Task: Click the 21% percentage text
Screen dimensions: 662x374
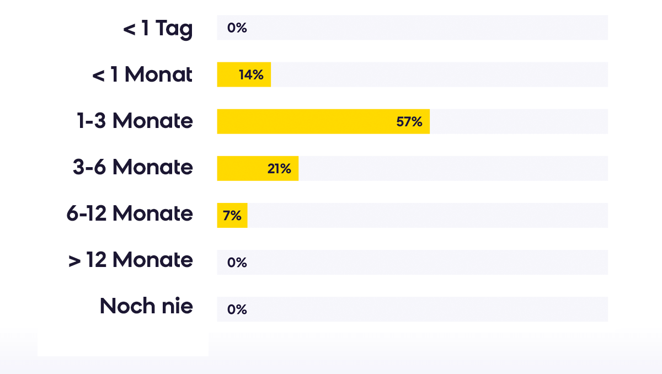Action: pyautogui.click(x=279, y=169)
